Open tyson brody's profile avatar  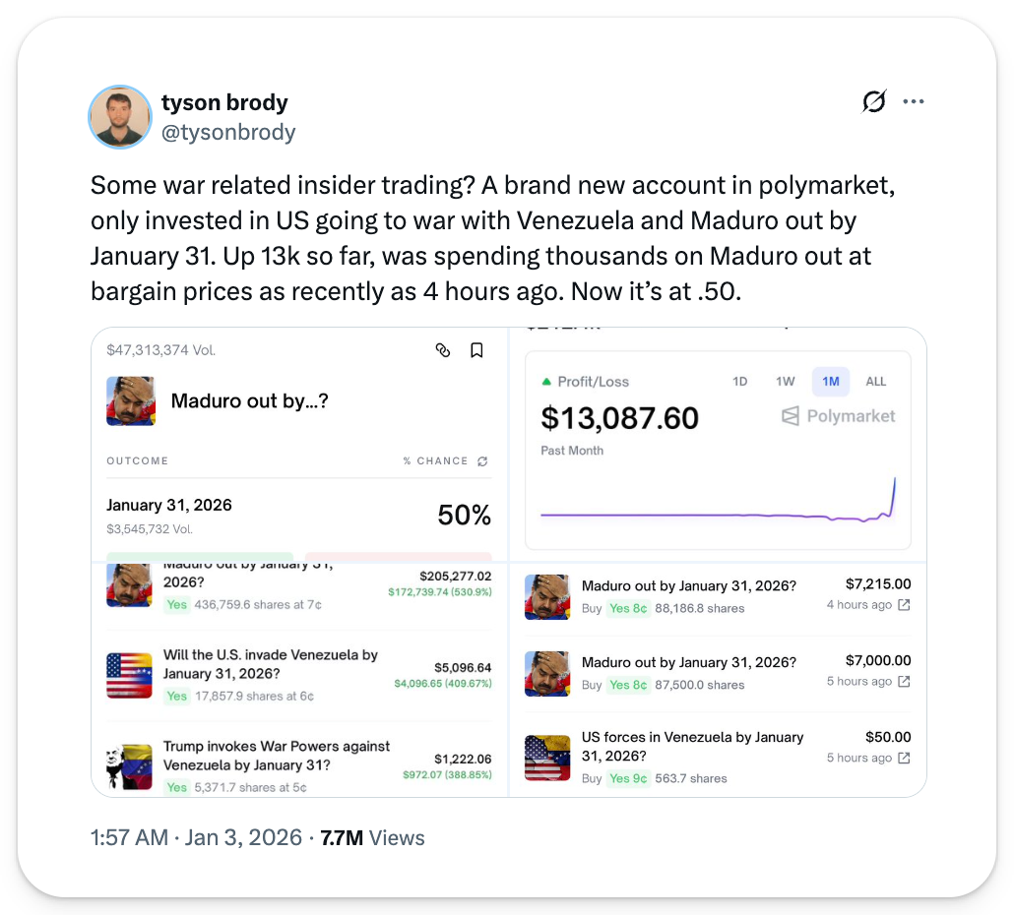tap(119, 116)
